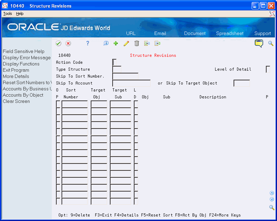
Task: Select Accounts By Object
Action: point(23,95)
